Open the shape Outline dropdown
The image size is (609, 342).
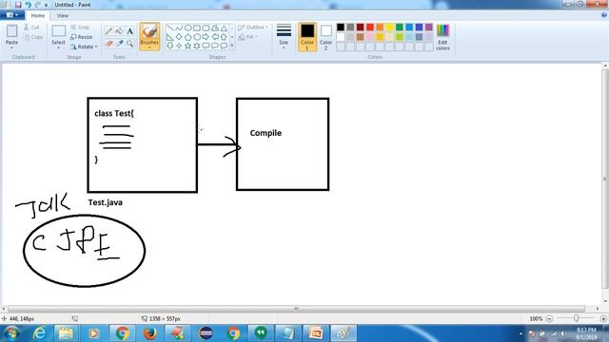pos(253,28)
